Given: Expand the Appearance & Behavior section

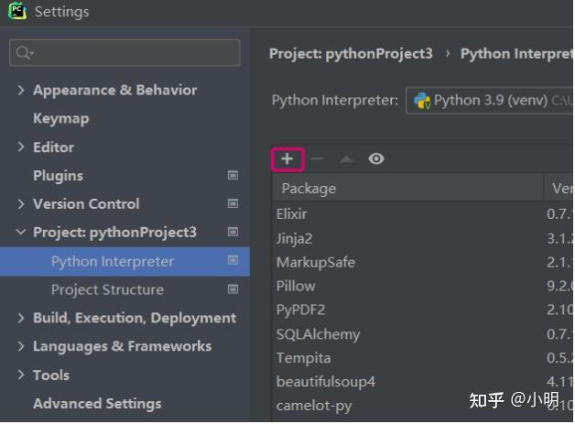Looking at the screenshot, I should point(21,90).
